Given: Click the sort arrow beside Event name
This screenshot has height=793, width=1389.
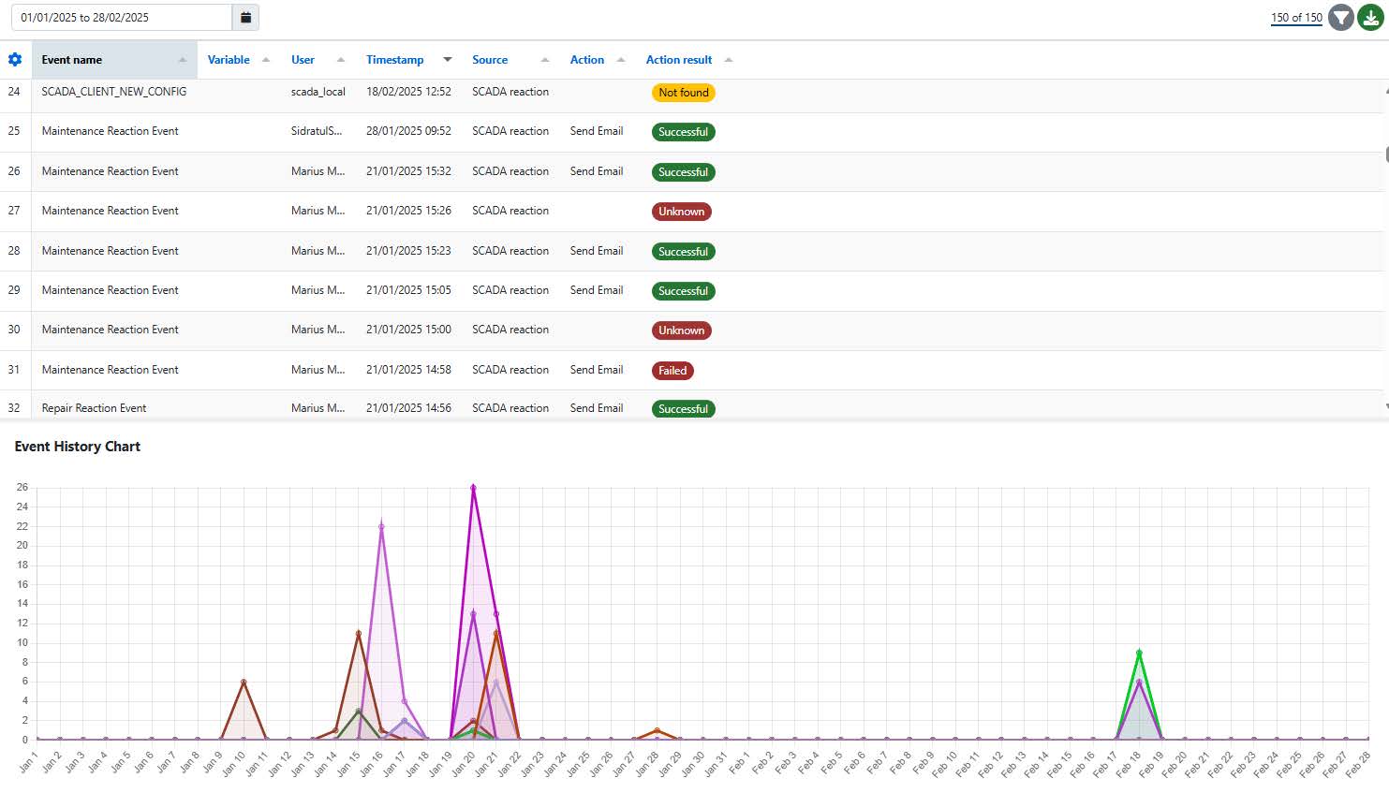Looking at the screenshot, I should pyautogui.click(x=183, y=60).
